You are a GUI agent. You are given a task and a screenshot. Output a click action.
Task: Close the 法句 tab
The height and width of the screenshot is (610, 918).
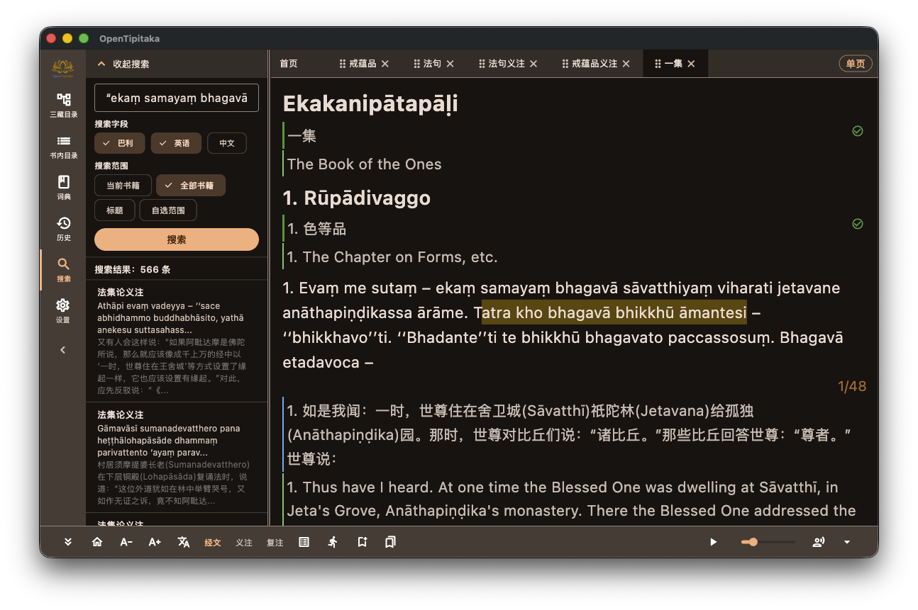450,64
